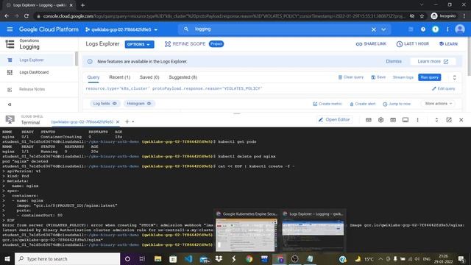The height and width of the screenshot is (265, 471).
Task: Toggle the Histogram visibility chip
Action: pyautogui.click(x=139, y=103)
